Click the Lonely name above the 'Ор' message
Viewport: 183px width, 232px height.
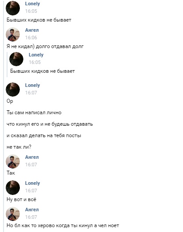[32, 85]
